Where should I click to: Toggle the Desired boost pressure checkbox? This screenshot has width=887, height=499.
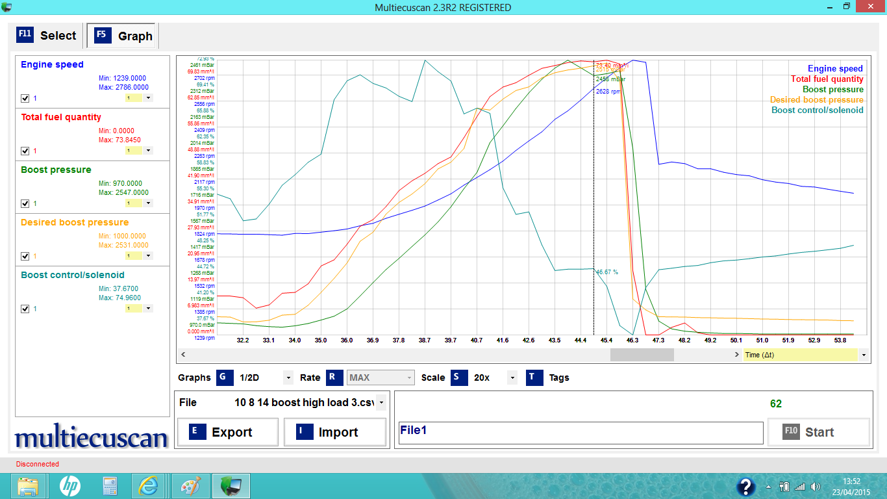[25, 256]
